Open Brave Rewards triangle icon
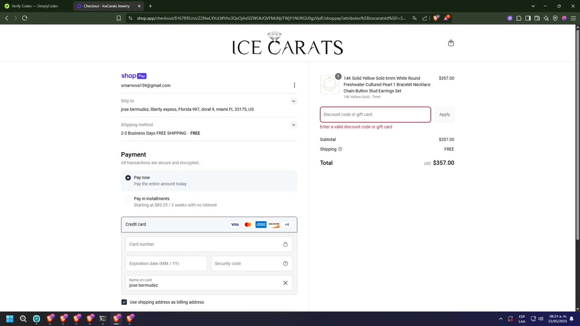Screen dimensions: 580x326 (x=446, y=18)
